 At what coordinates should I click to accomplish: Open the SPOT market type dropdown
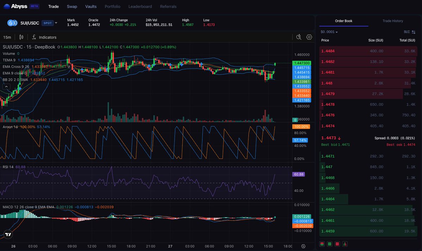[x=48, y=23]
